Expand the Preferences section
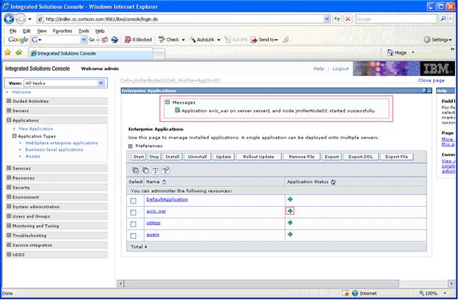This screenshot has width=458, height=300. point(130,146)
